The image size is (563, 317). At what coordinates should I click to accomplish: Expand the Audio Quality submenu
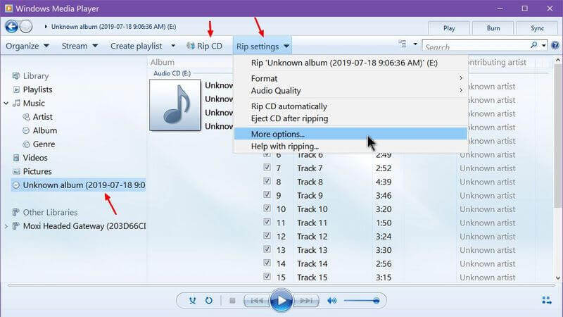click(x=350, y=91)
